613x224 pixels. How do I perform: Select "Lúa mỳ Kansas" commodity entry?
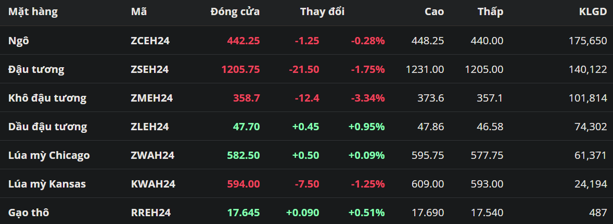coord(47,184)
